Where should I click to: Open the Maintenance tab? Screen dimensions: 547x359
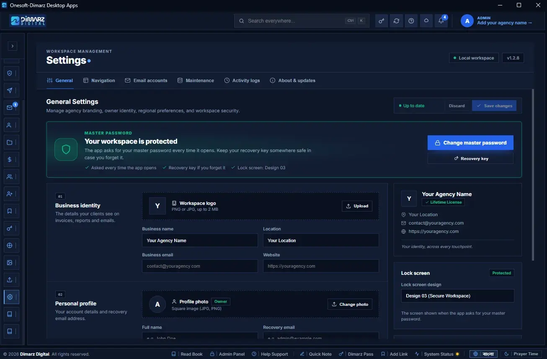196,80
